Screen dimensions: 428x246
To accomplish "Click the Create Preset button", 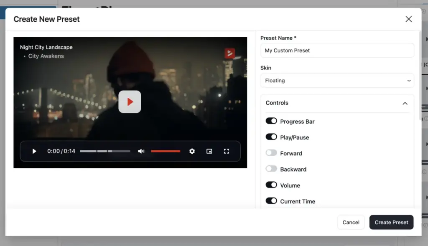I will point(391,222).
